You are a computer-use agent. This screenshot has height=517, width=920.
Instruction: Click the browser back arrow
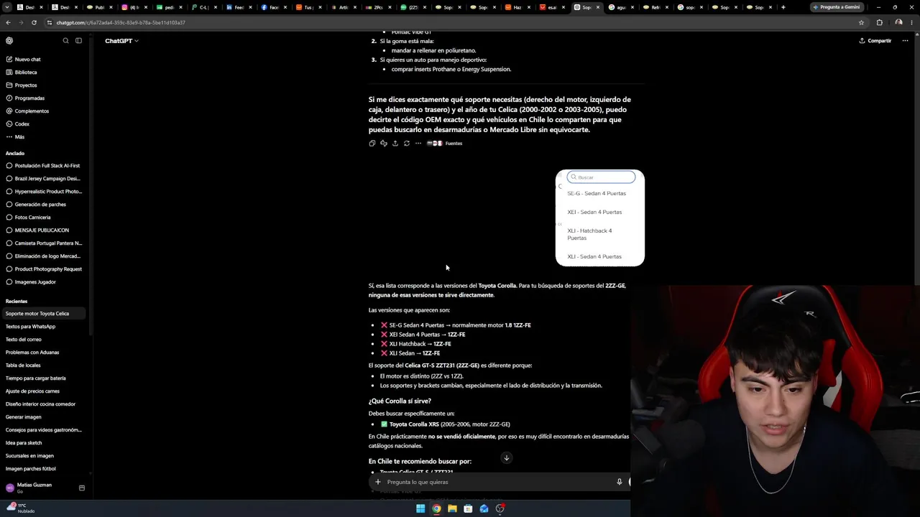tap(8, 22)
